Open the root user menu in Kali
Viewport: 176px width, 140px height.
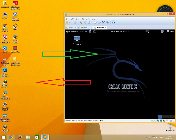coord(170,31)
